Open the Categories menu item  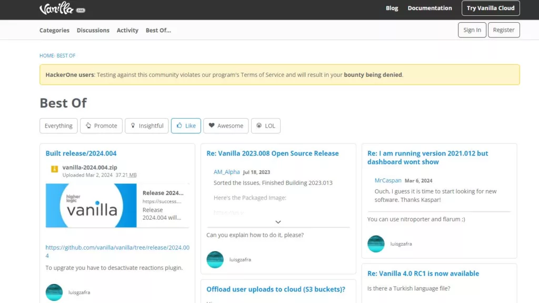(x=54, y=31)
